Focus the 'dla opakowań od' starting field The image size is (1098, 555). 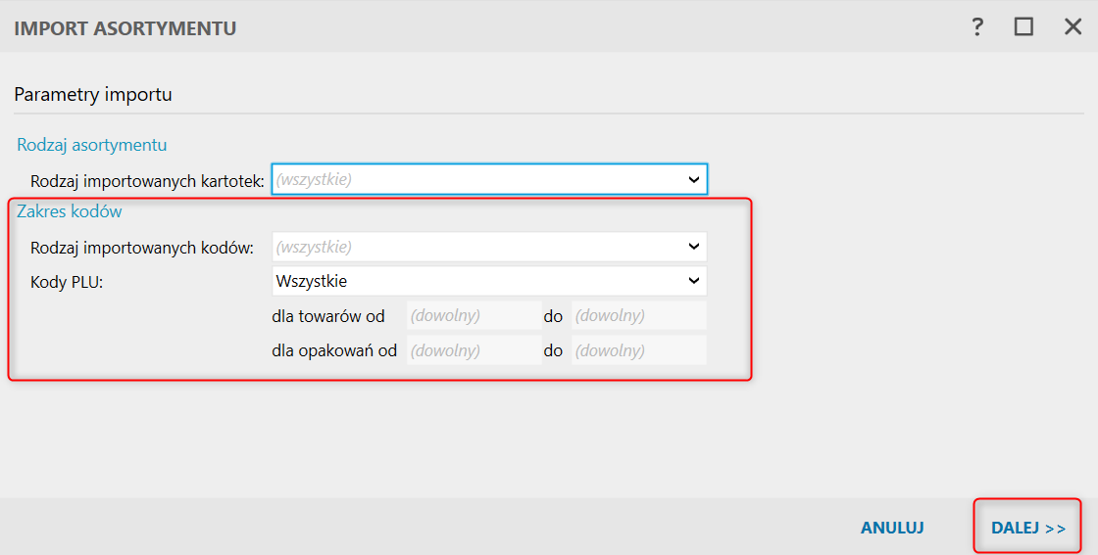click(x=474, y=350)
